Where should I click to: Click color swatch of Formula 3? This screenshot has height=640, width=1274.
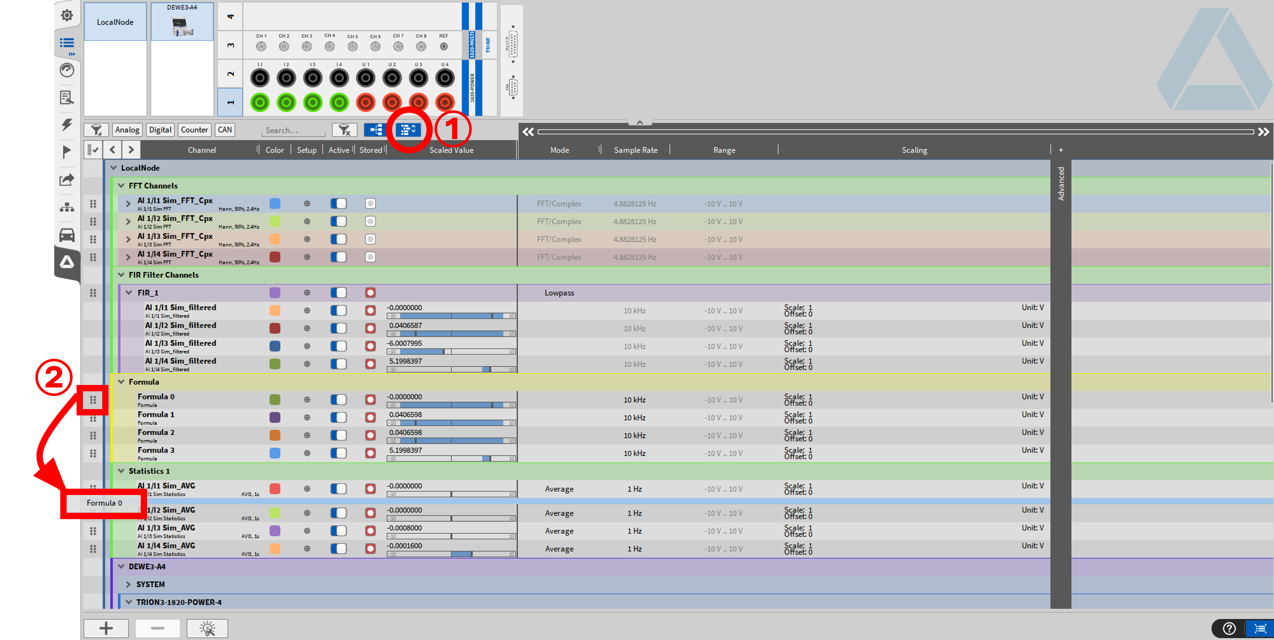(x=275, y=453)
